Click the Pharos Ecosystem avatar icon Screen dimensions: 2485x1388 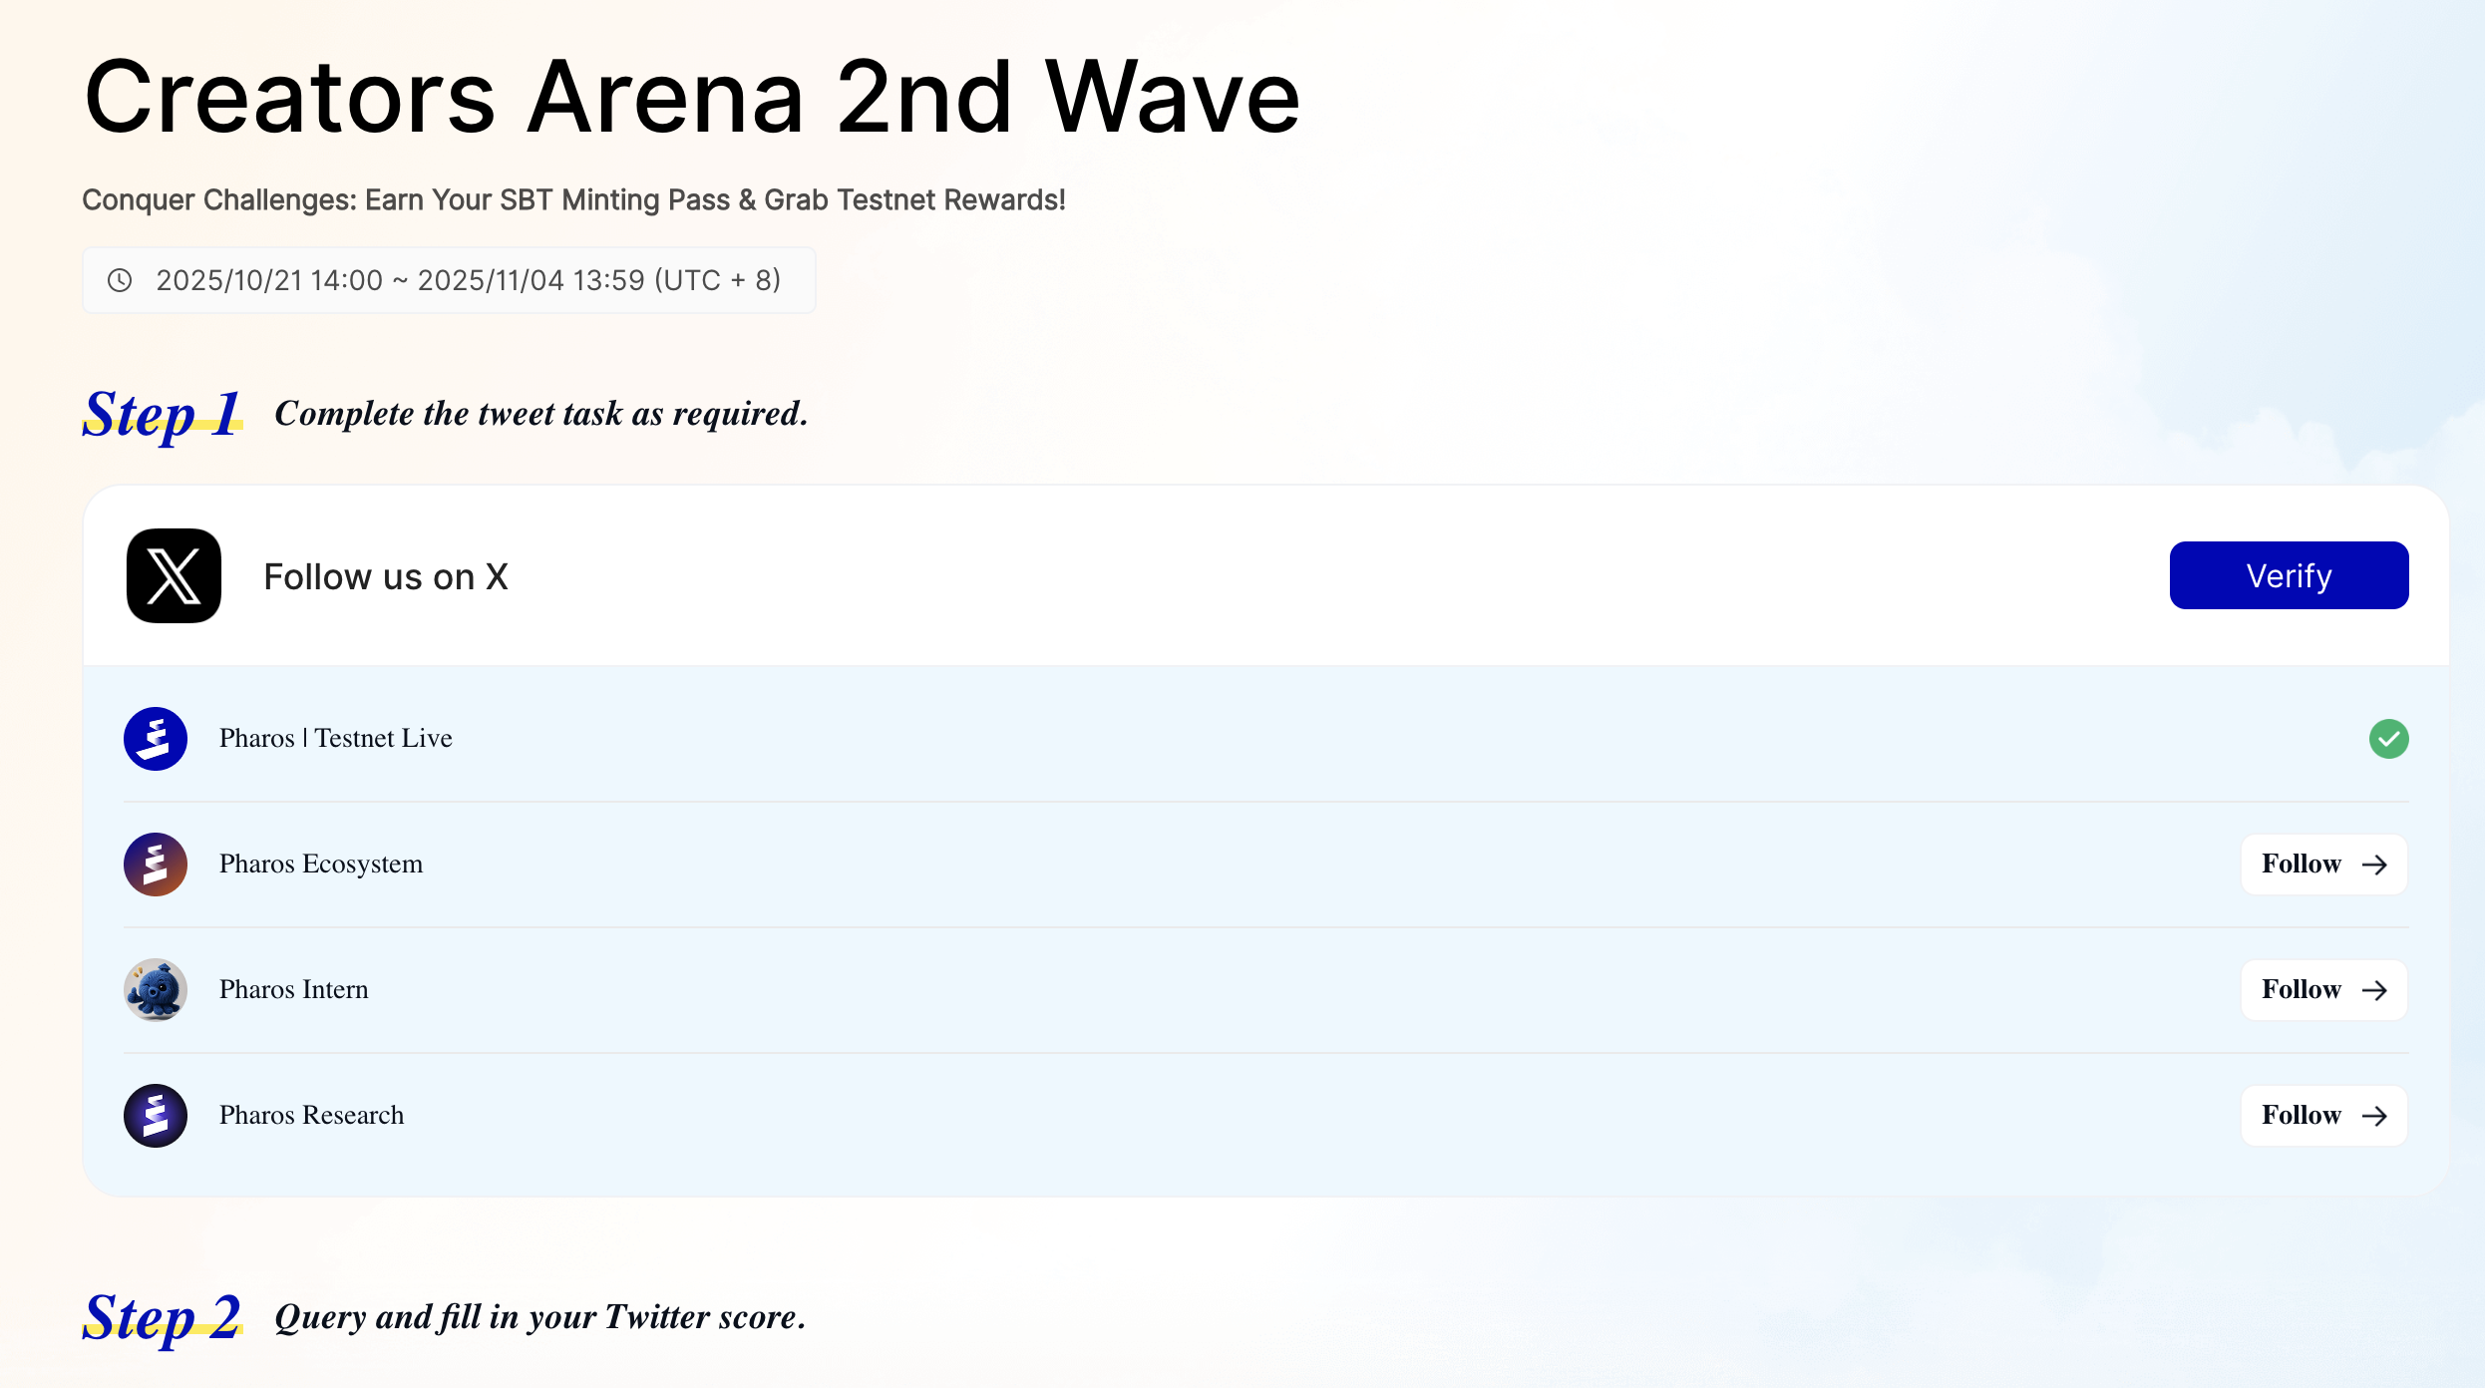coord(156,865)
